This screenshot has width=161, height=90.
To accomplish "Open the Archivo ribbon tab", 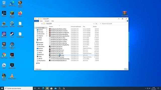I will coord(36,21).
